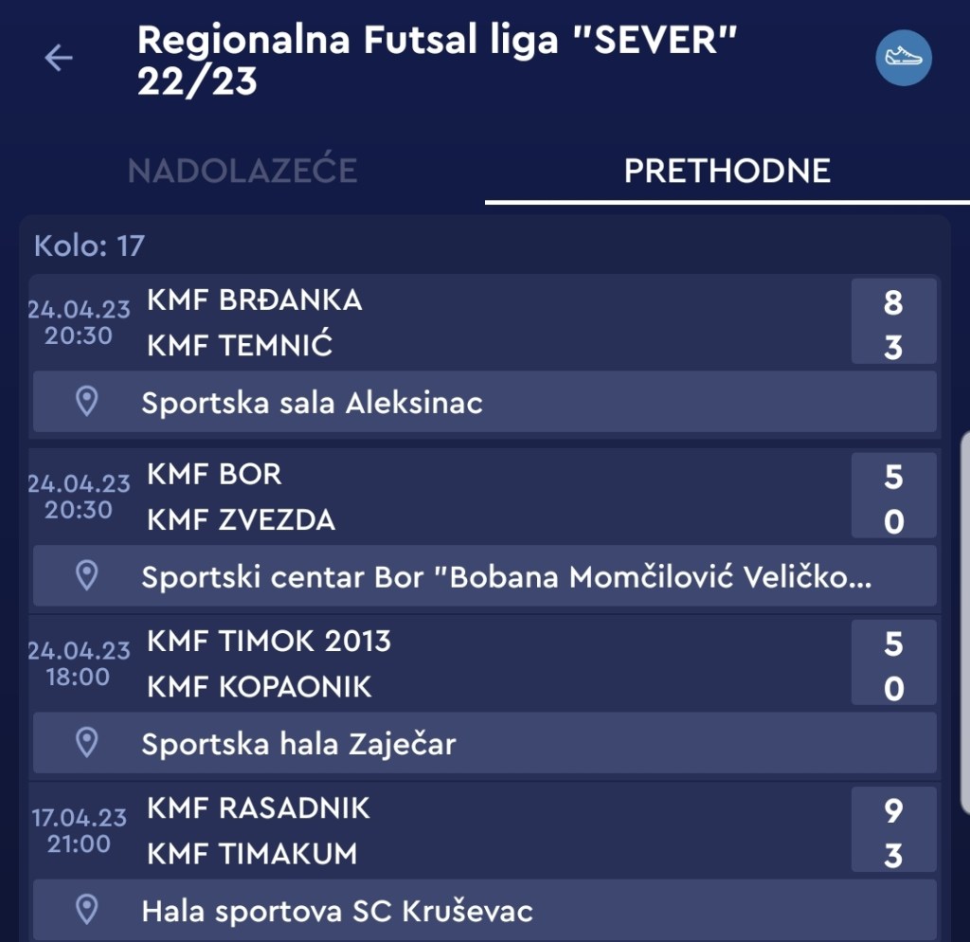This screenshot has width=970, height=942.
Task: Select the KMF RASADNIK vs KMF TIMAKUM match
Action: [x=474, y=830]
